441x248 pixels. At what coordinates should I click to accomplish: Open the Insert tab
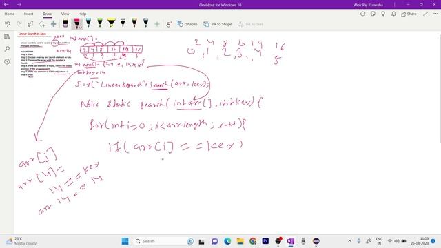coord(28,14)
